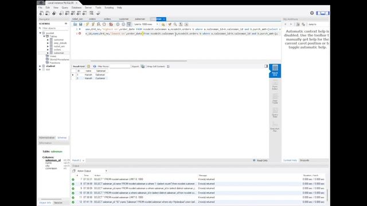Toggle the right sidebar panel visibility

pos(327,13)
